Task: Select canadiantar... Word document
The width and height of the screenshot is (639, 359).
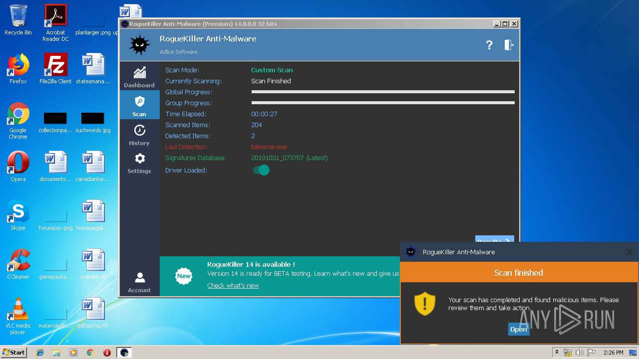Action: [x=93, y=167]
